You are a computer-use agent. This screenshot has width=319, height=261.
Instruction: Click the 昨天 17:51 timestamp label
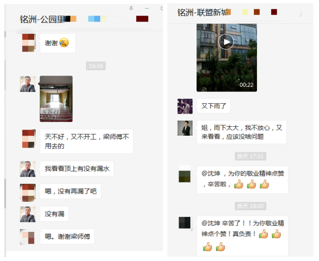coord(250,156)
